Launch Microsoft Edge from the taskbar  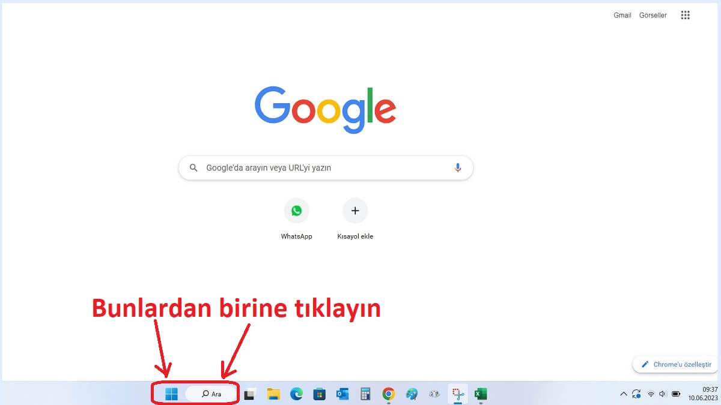[296, 394]
